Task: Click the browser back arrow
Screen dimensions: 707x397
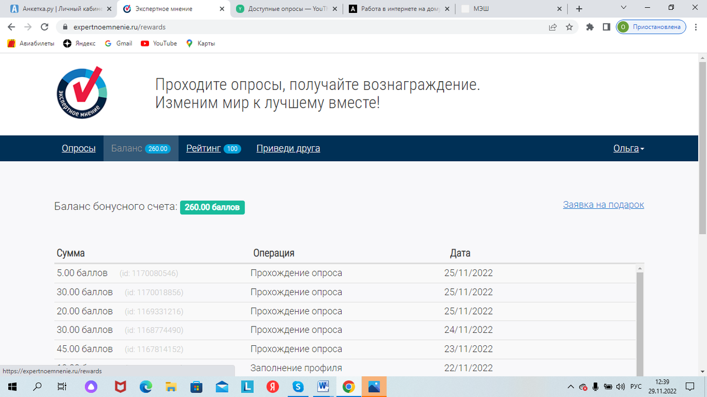Action: [x=11, y=26]
